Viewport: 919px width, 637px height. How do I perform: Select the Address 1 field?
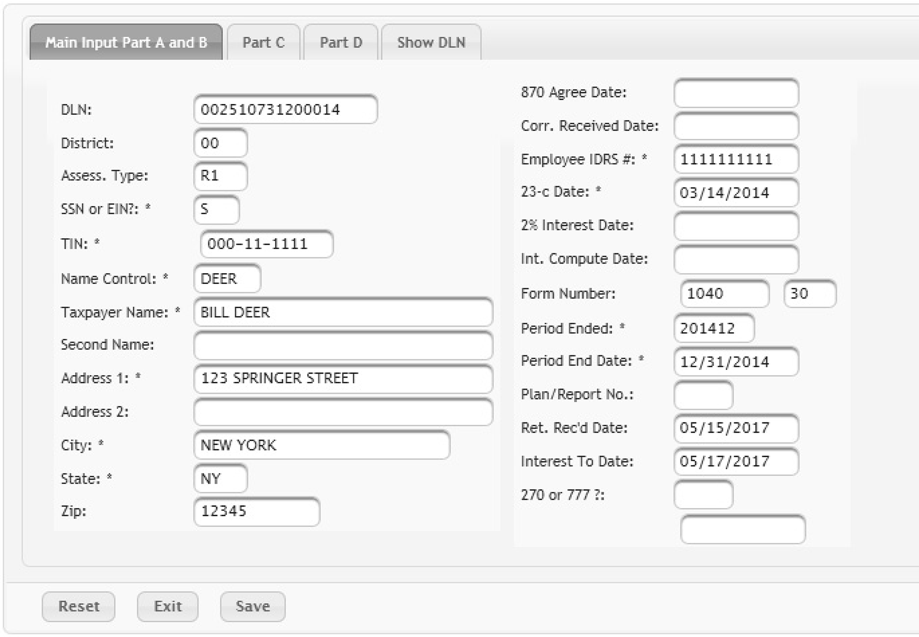tap(343, 379)
